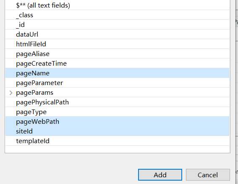Viewport: 238px width, 184px height.
Task: Select the pageParameter field
Action: pos(117,83)
